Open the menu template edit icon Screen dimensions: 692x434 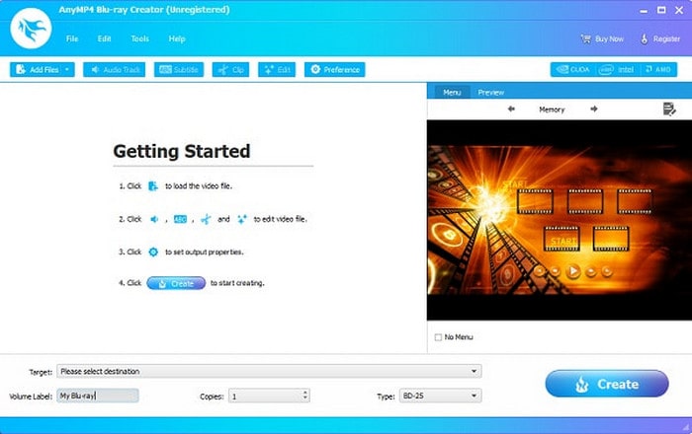pyautogui.click(x=668, y=108)
